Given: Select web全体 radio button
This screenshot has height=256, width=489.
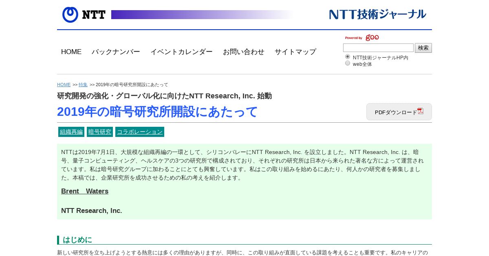Looking at the screenshot, I should tap(348, 63).
